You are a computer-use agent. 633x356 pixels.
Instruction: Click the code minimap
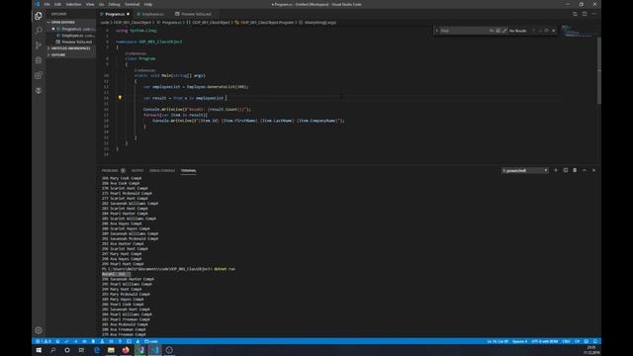click(x=578, y=31)
